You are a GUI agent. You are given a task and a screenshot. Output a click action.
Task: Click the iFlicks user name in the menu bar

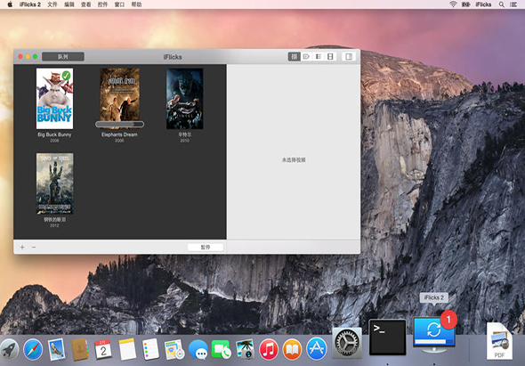click(x=483, y=4)
